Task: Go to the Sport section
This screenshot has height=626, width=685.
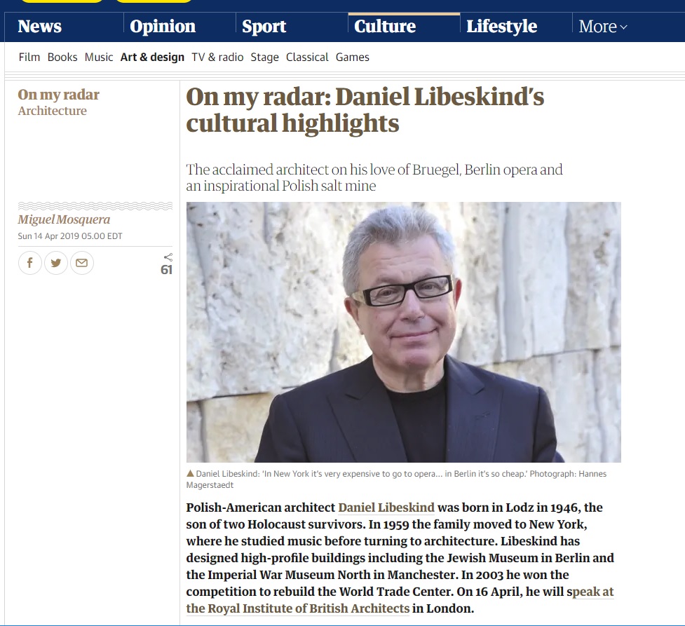Action: click(264, 26)
